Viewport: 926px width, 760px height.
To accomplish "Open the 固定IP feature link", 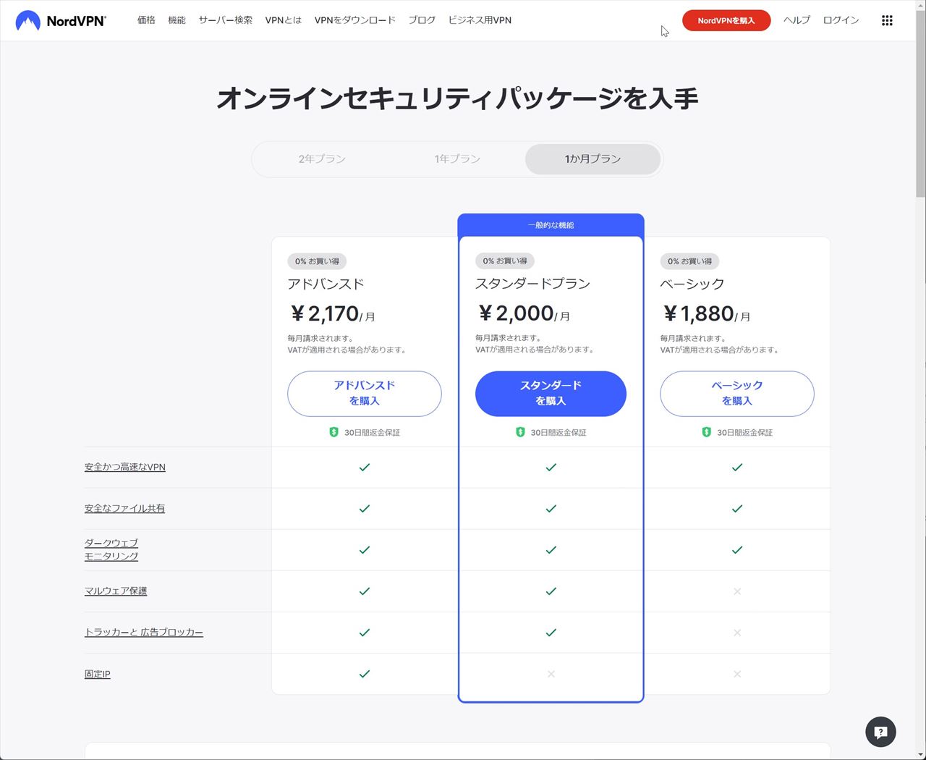I will point(98,674).
